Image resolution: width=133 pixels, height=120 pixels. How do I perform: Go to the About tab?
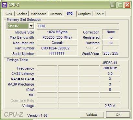pos(99,14)
